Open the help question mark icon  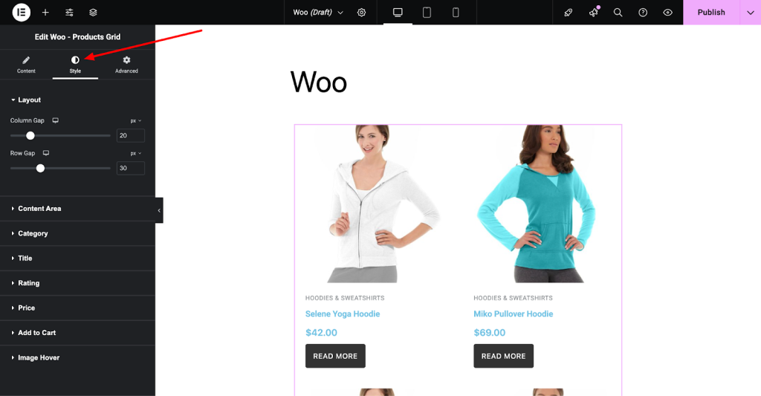643,13
